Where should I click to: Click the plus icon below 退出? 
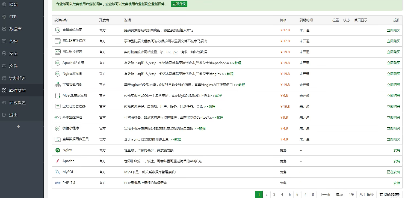coord(19,127)
